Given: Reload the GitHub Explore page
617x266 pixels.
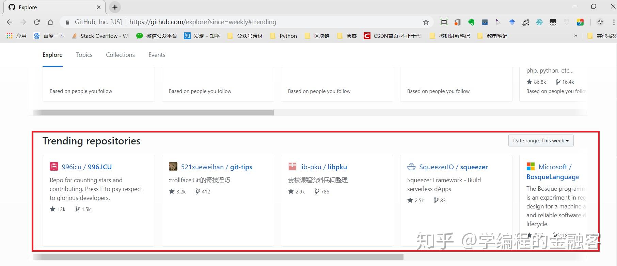Looking at the screenshot, I should click(x=37, y=22).
